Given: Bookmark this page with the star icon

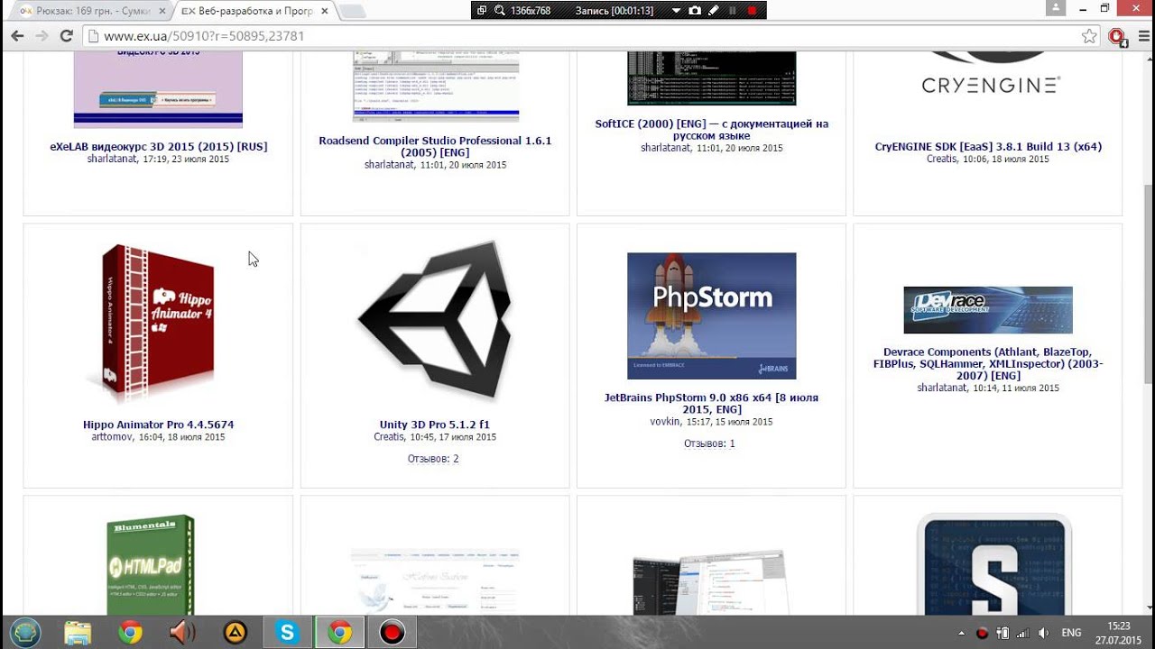Looking at the screenshot, I should 1089,36.
